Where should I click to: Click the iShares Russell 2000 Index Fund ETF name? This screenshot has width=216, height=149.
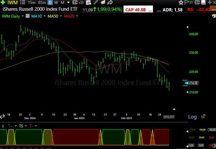point(40,9)
